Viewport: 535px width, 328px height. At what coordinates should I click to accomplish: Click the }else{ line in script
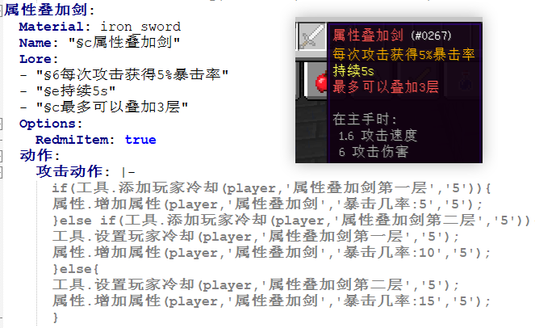tap(76, 269)
